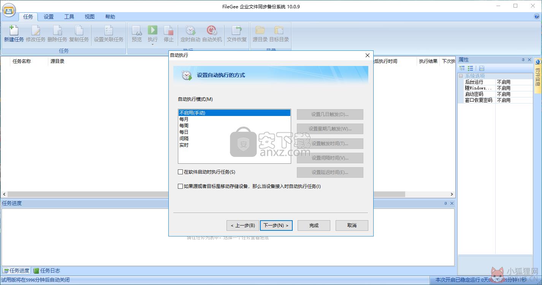The height and width of the screenshot is (285, 542).
Task: Click 设置触发时间(T) button
Action: click(x=330, y=144)
